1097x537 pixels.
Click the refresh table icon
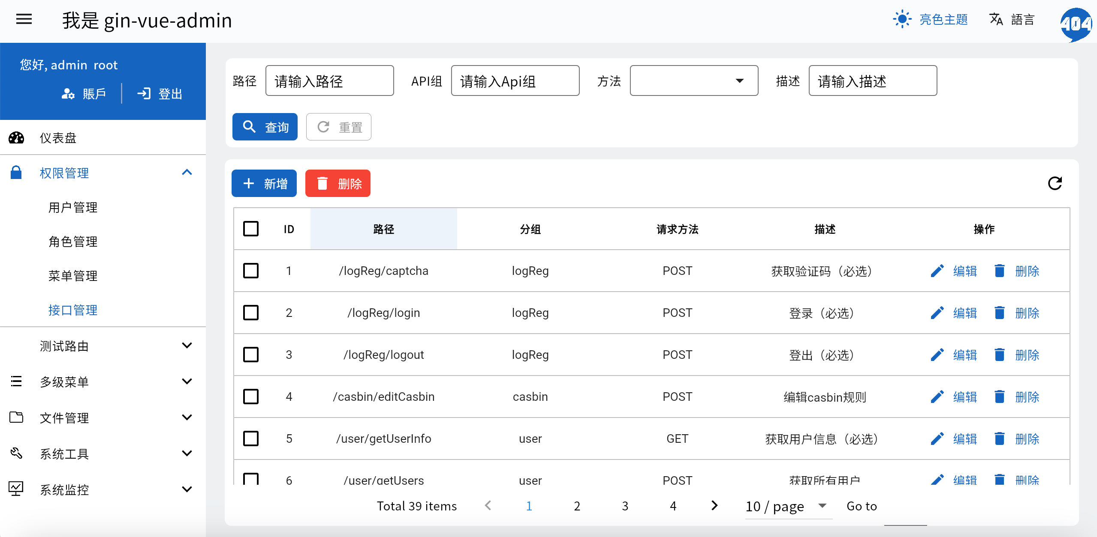pyautogui.click(x=1055, y=183)
